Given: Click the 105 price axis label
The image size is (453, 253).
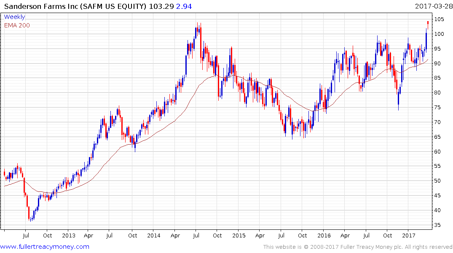Looking at the screenshot, I should click(x=439, y=19).
